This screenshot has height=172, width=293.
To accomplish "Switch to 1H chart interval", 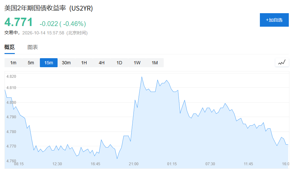I will tap(84, 63).
